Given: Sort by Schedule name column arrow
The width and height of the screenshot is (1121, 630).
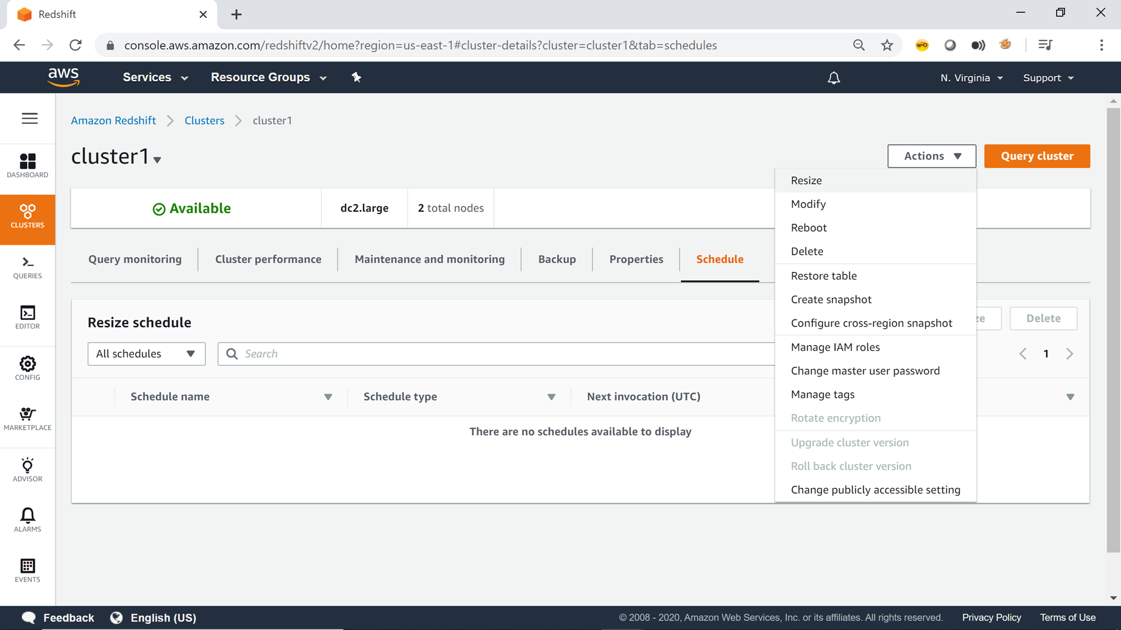Looking at the screenshot, I should 328,396.
